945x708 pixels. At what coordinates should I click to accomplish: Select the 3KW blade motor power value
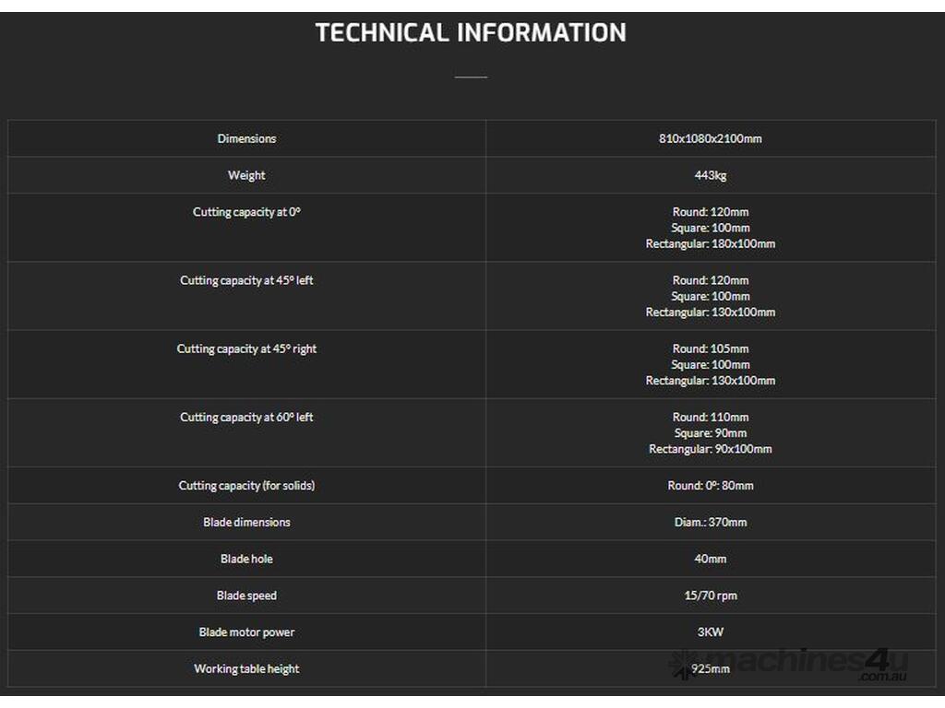pyautogui.click(x=710, y=632)
